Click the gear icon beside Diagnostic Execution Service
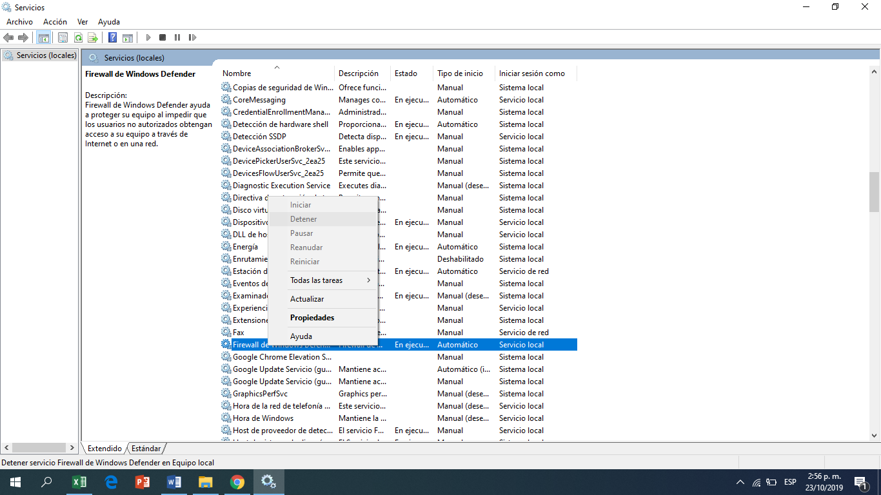 click(226, 186)
